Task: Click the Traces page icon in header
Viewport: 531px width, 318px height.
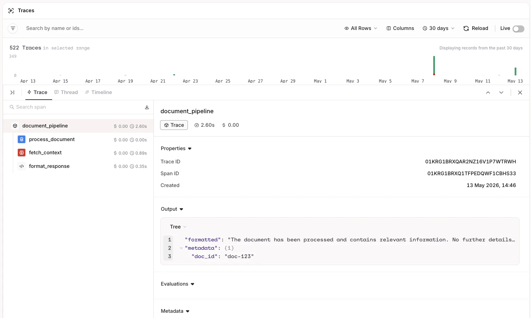Action: click(11, 11)
